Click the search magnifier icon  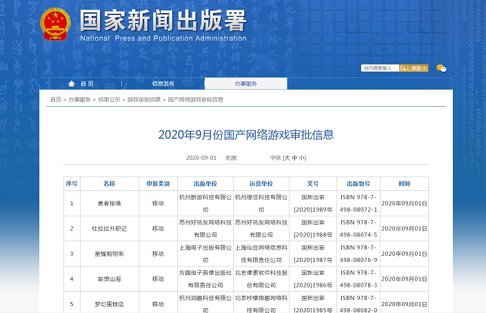click(405, 68)
